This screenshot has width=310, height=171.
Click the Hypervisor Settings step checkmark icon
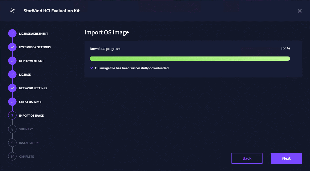coord(12,47)
